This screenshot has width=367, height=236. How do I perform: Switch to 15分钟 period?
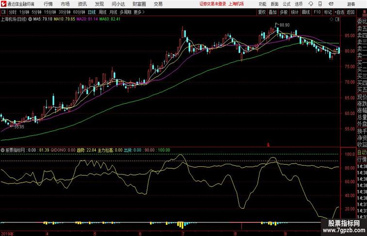50,12
